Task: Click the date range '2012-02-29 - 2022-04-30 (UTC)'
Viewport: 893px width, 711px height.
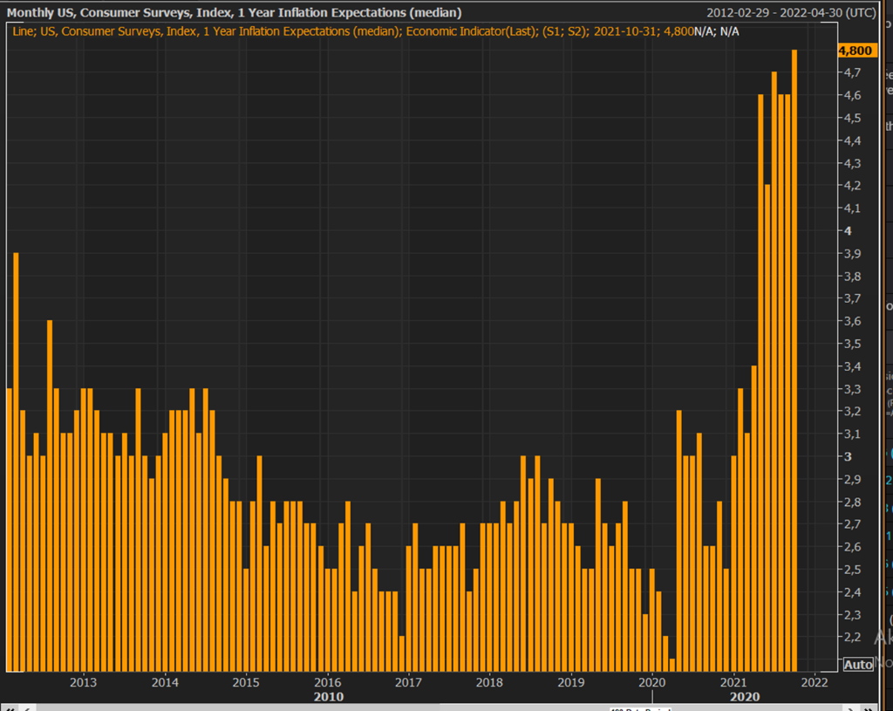Action: pos(791,12)
